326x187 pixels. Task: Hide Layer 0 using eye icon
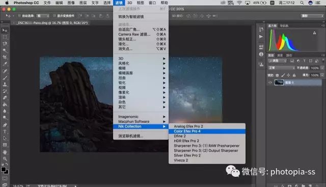point(270,83)
